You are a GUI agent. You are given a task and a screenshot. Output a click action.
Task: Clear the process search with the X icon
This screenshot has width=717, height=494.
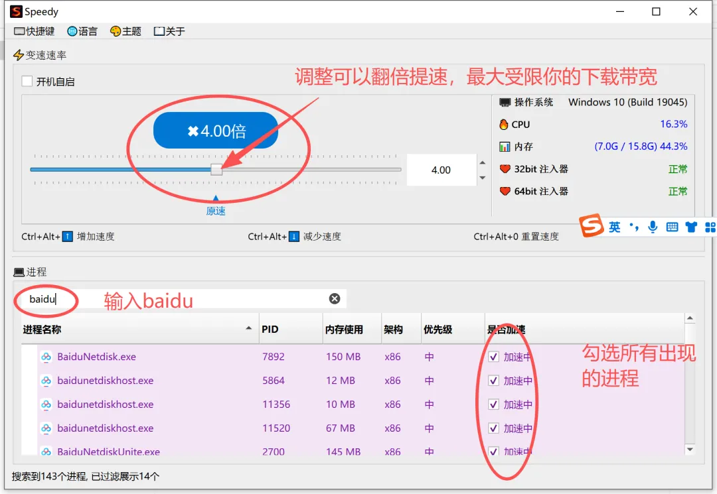coord(335,298)
